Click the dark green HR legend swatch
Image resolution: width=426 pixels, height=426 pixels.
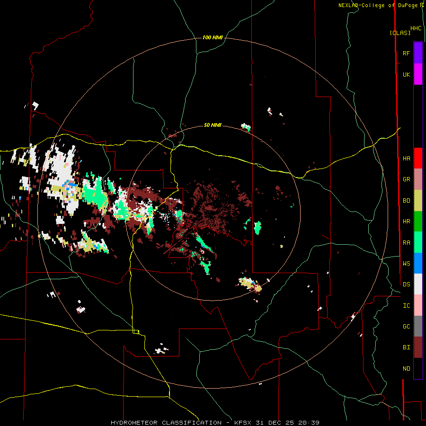point(418,222)
